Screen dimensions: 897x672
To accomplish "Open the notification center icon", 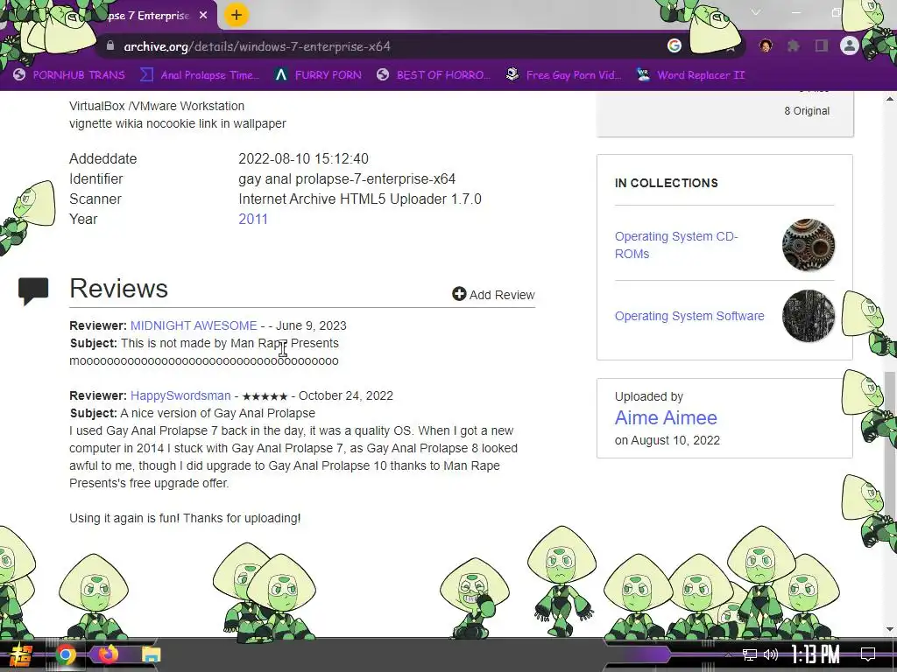I will [868, 654].
